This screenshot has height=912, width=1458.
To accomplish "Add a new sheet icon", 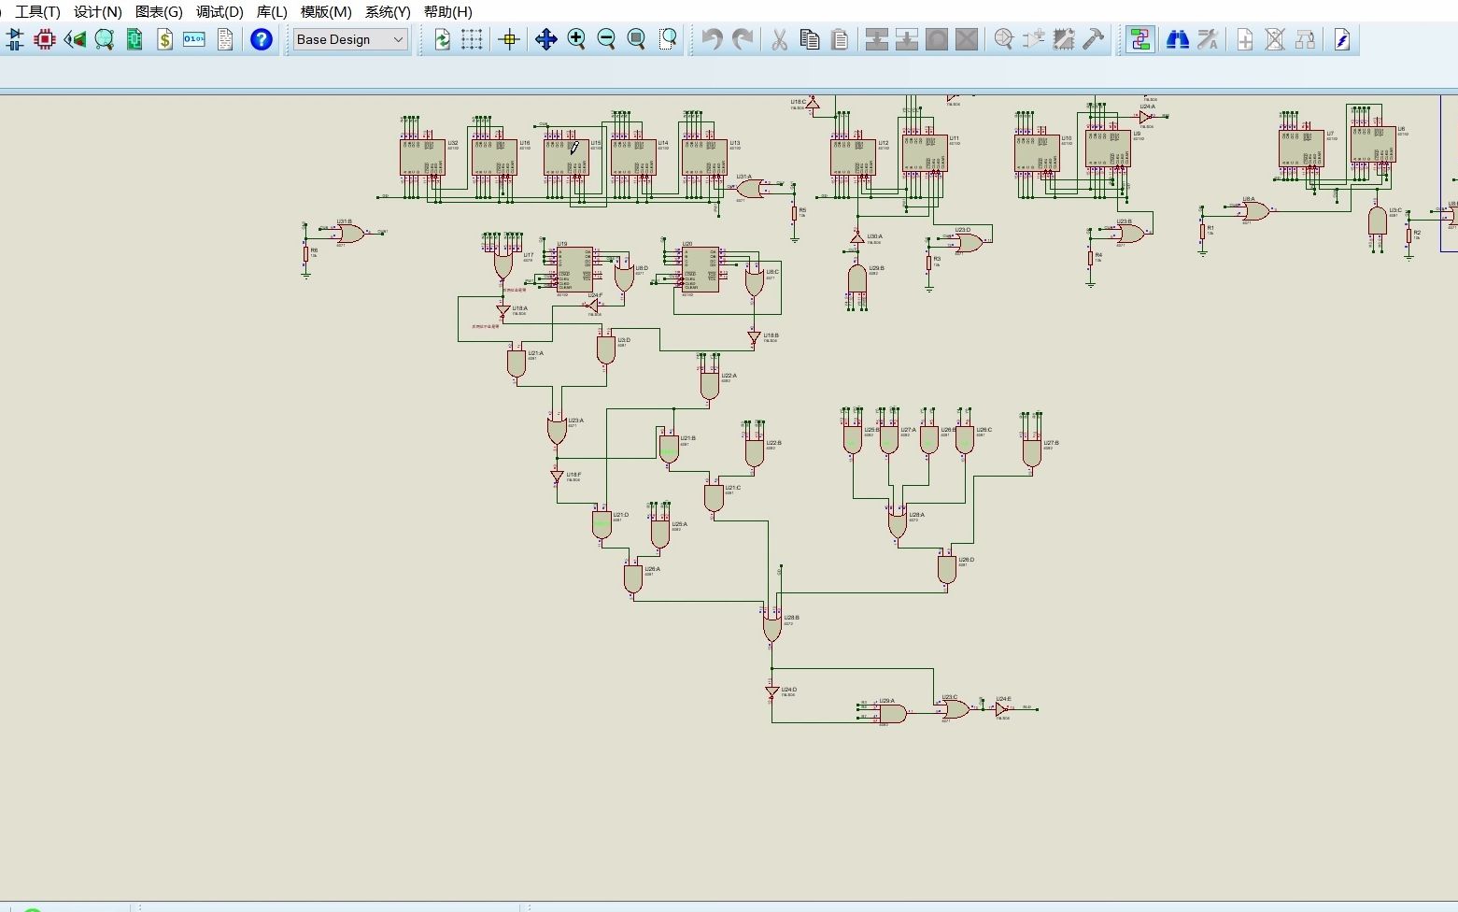I will pos(1245,39).
